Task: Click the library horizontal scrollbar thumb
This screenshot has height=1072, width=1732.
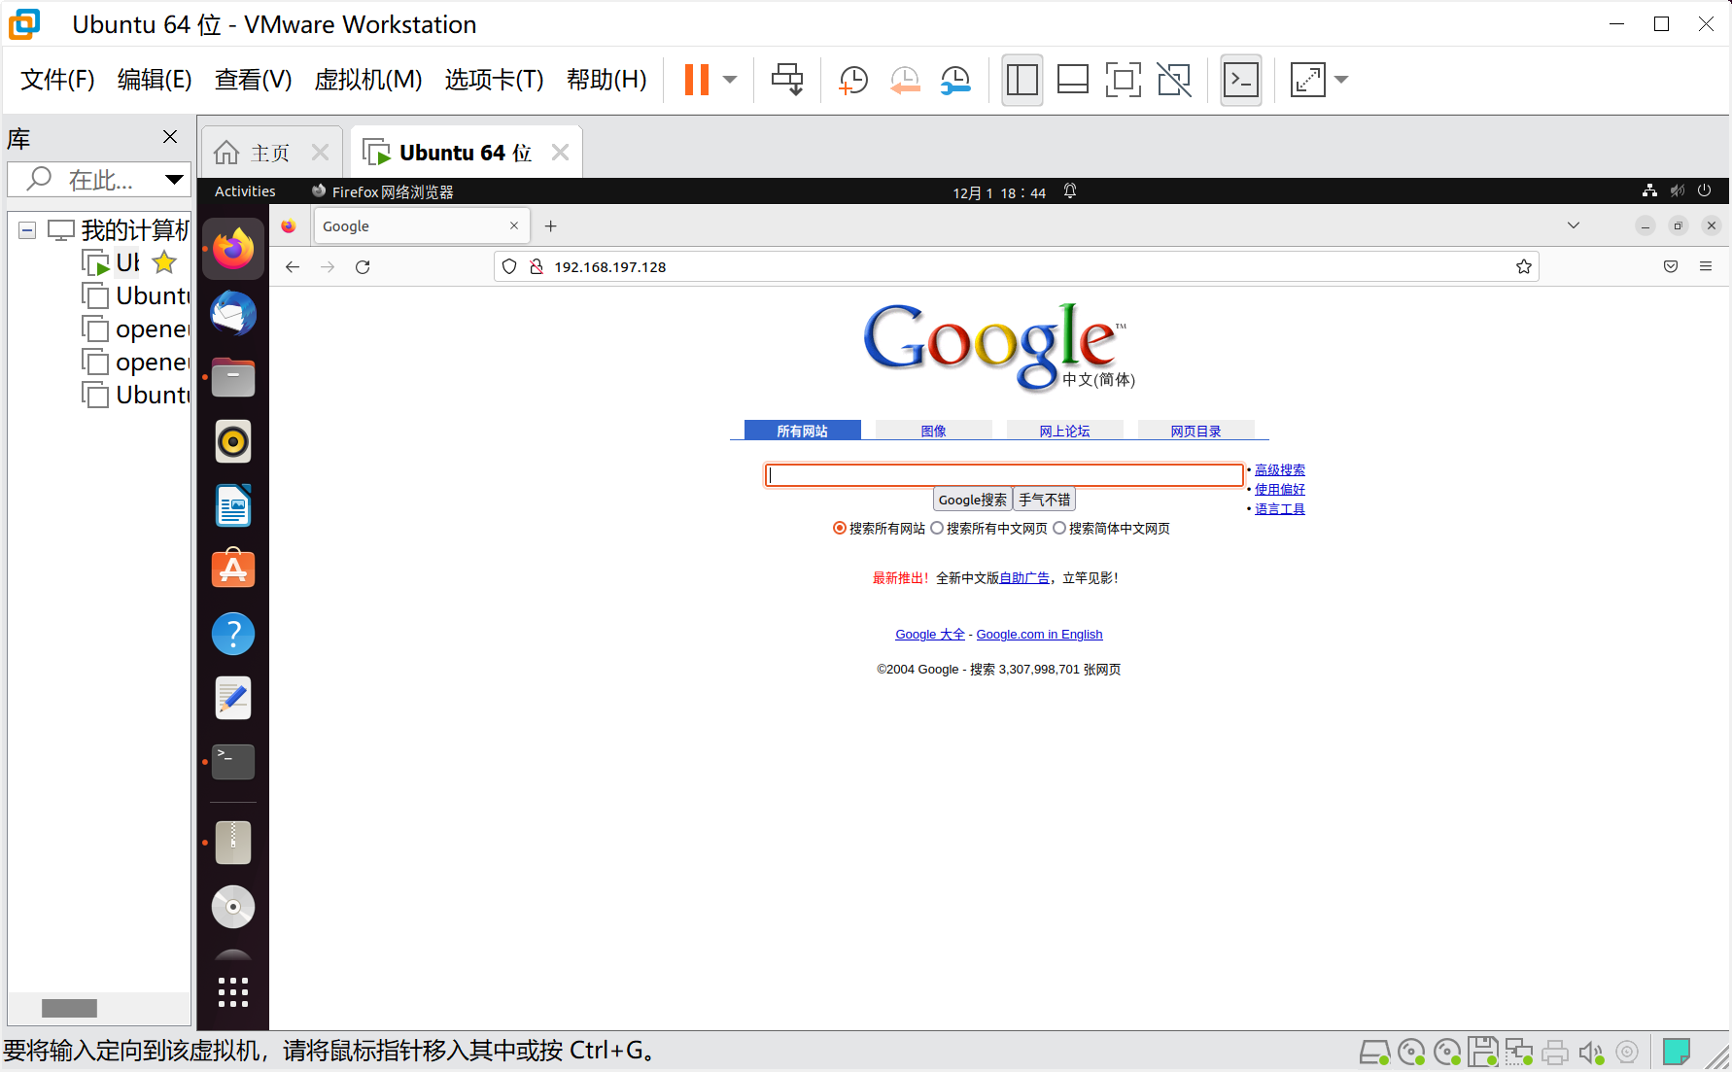Action: 69,1008
